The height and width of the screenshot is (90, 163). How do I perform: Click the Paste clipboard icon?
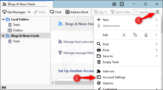(x=146, y=35)
